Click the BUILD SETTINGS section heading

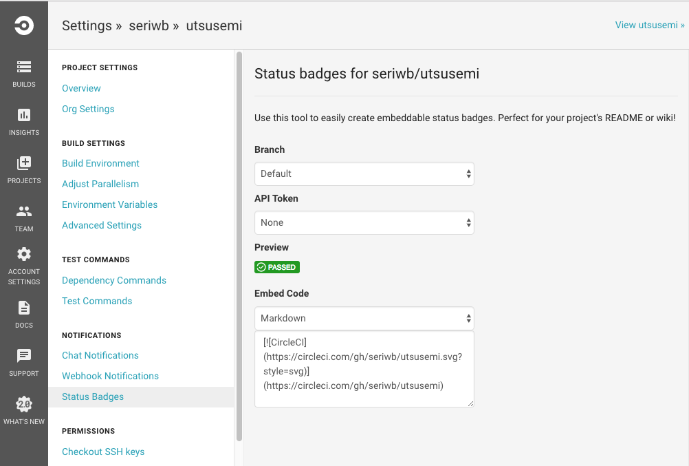coord(94,143)
